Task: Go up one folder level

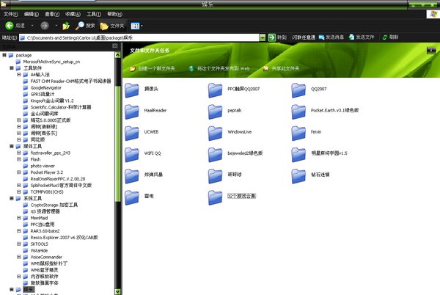Action: [x=66, y=25]
